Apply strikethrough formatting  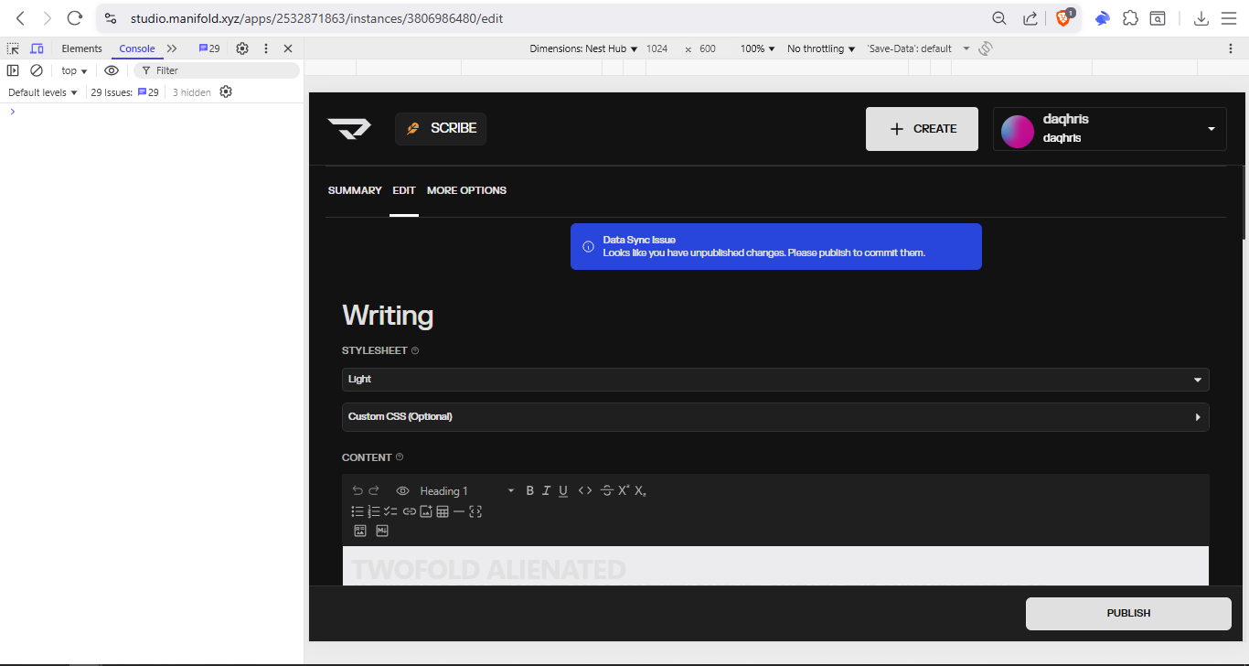tap(606, 491)
